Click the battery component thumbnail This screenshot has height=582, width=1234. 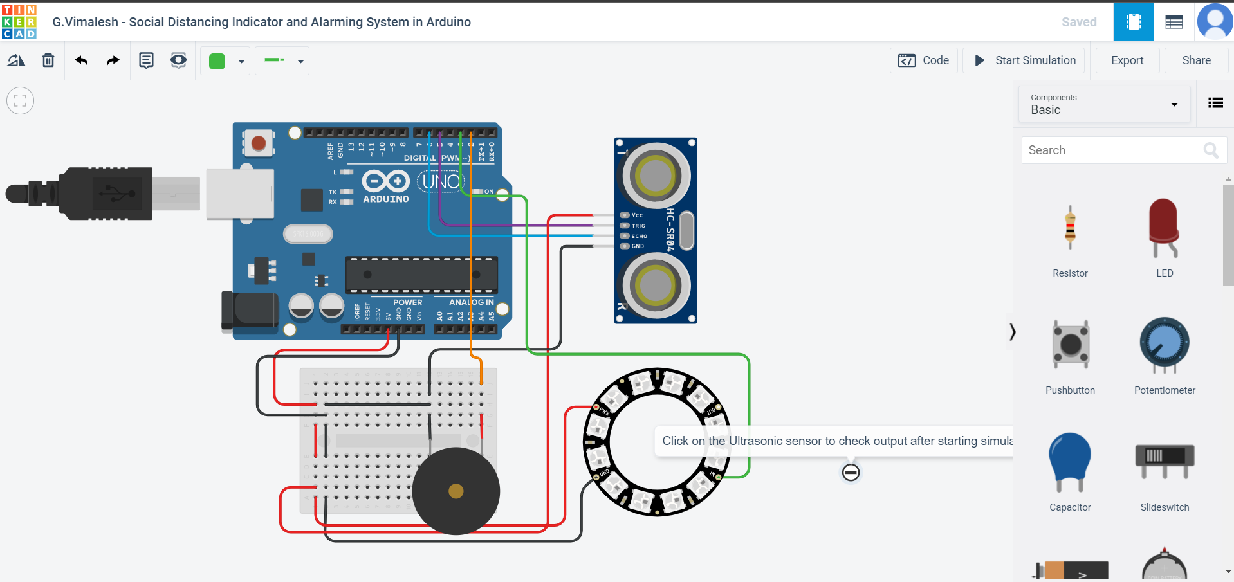click(1070, 570)
